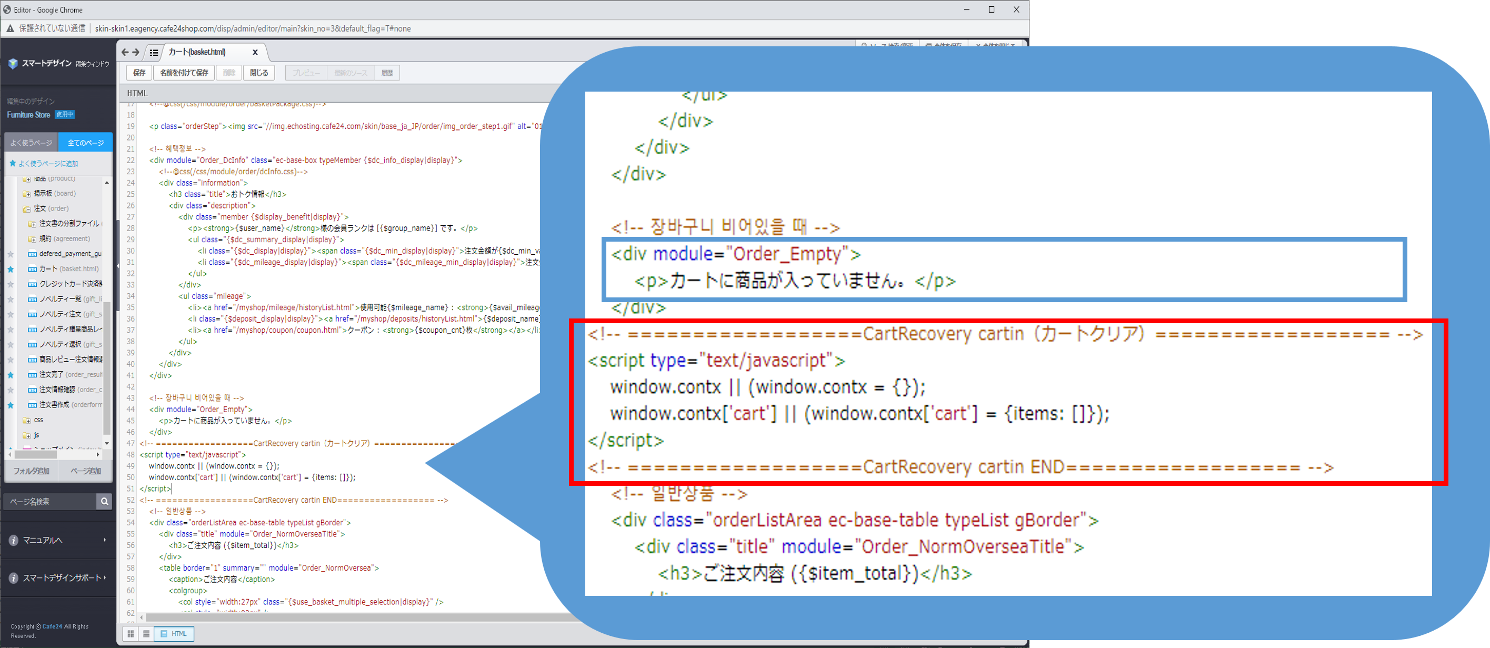Toggle the favorite star for defered_payment_gu
The image size is (1490, 648).
tap(11, 254)
